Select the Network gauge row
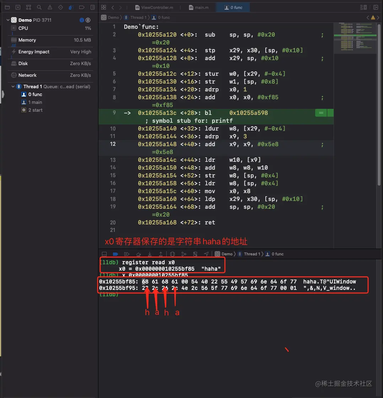Screen dimensions: 383x398 (51, 75)
